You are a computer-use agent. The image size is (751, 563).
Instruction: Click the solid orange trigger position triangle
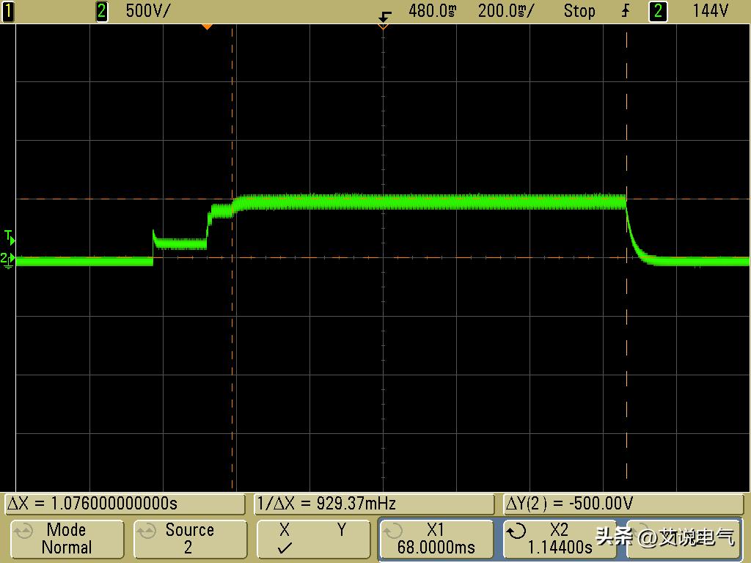tap(207, 27)
